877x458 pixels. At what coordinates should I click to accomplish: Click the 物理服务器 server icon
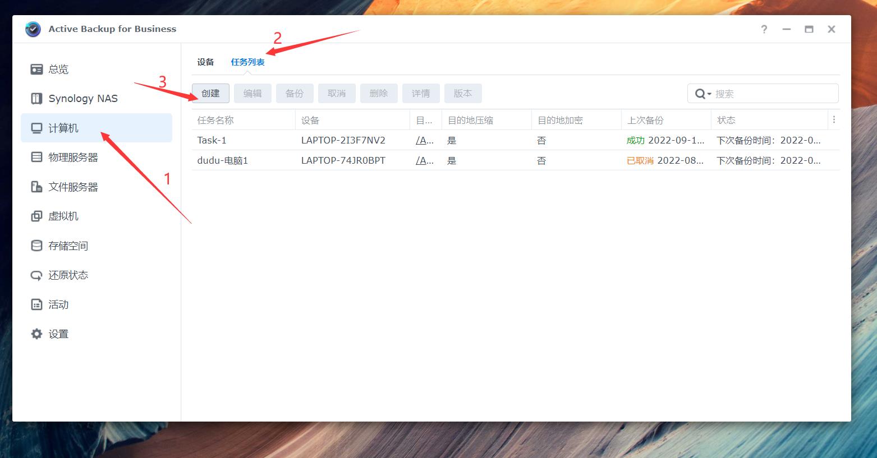pos(36,158)
